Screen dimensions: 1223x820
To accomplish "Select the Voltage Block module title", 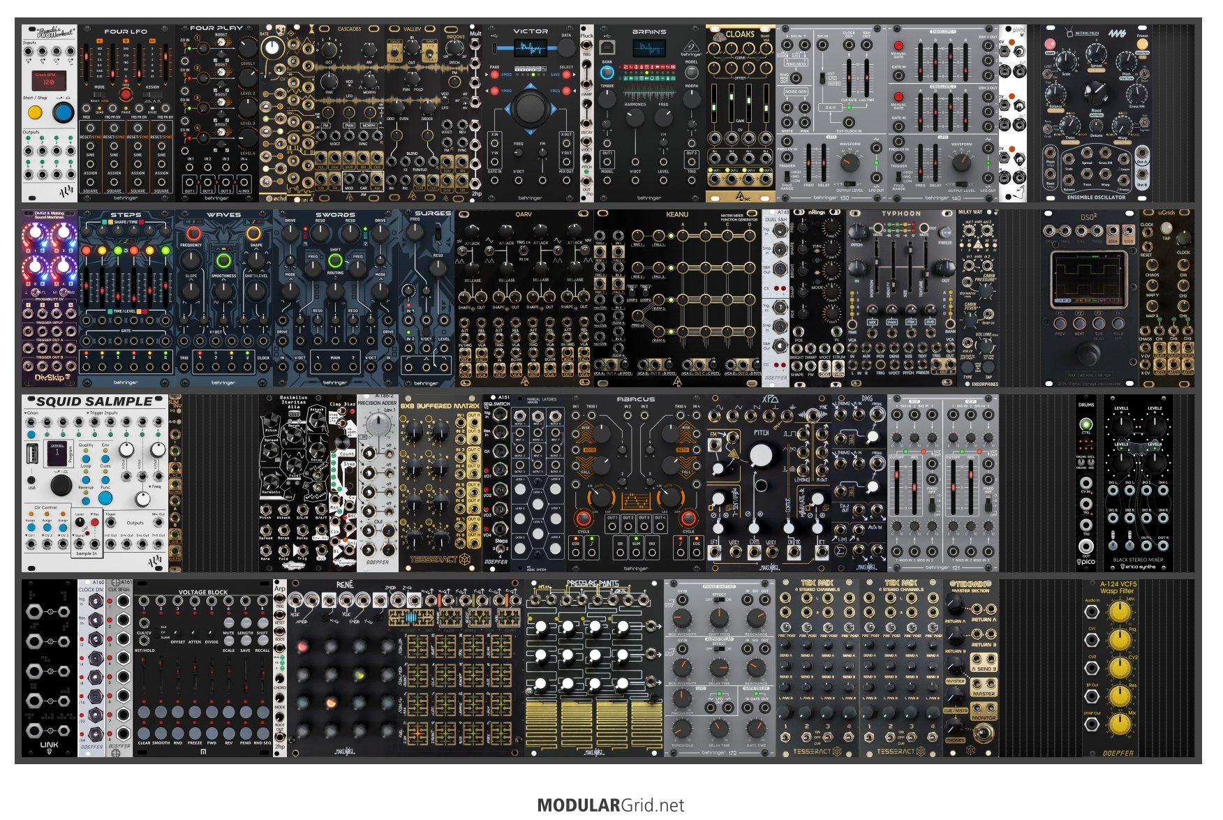I will (203, 592).
